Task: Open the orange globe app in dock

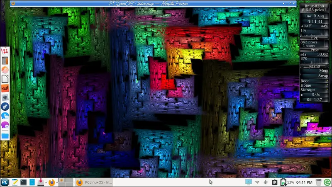Action: (5, 70)
